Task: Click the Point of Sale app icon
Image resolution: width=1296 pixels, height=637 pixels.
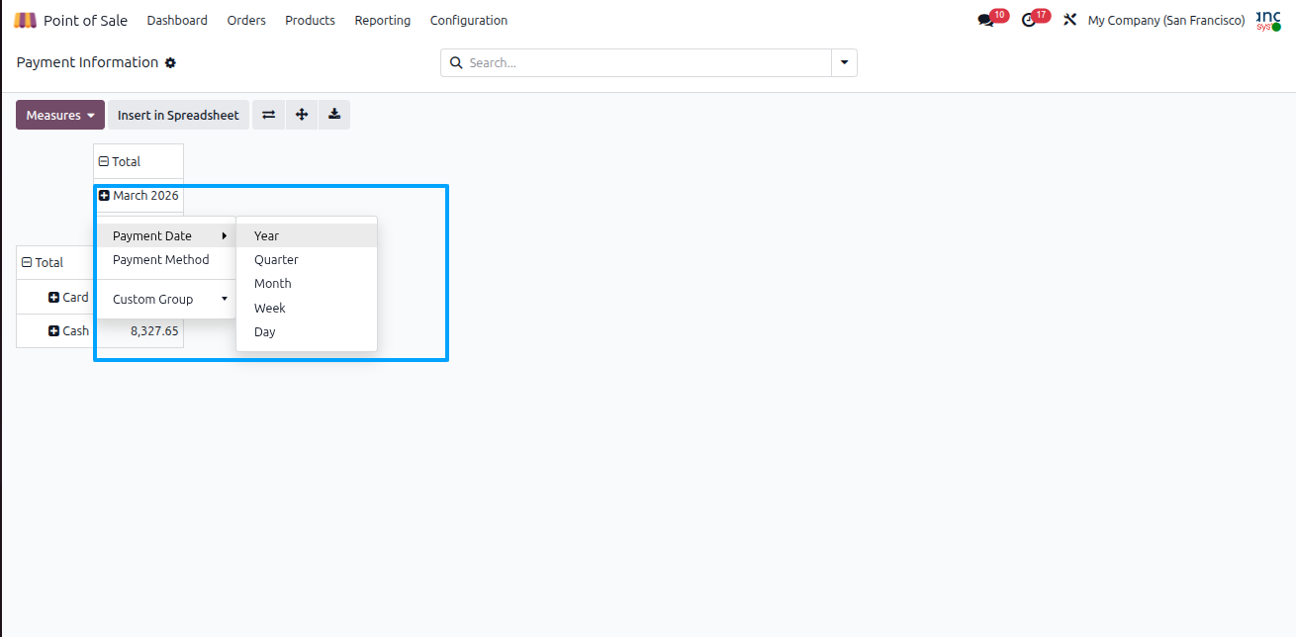Action: point(25,20)
